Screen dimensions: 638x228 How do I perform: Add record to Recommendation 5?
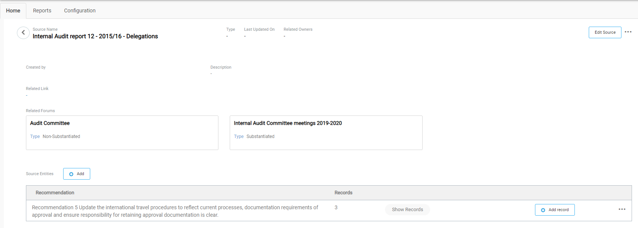tap(555, 210)
